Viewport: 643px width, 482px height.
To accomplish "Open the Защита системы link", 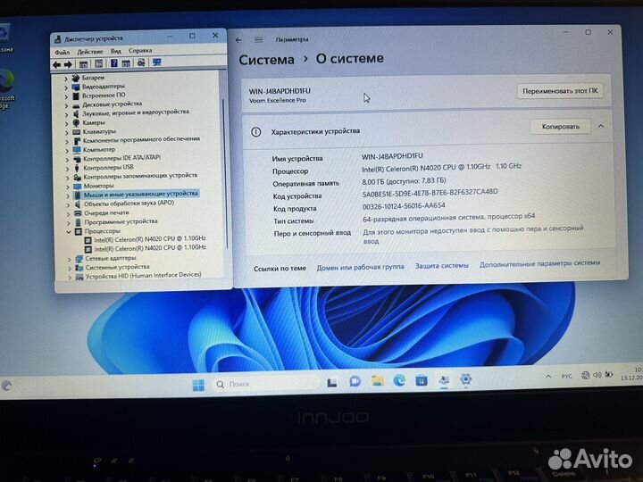I will 441,266.
